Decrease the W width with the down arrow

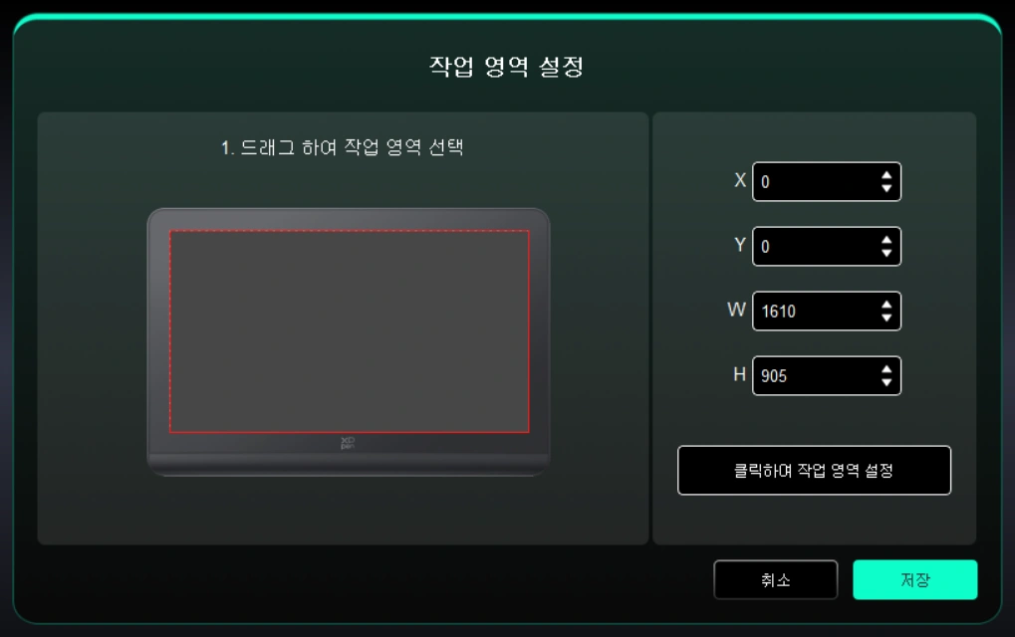tap(887, 318)
